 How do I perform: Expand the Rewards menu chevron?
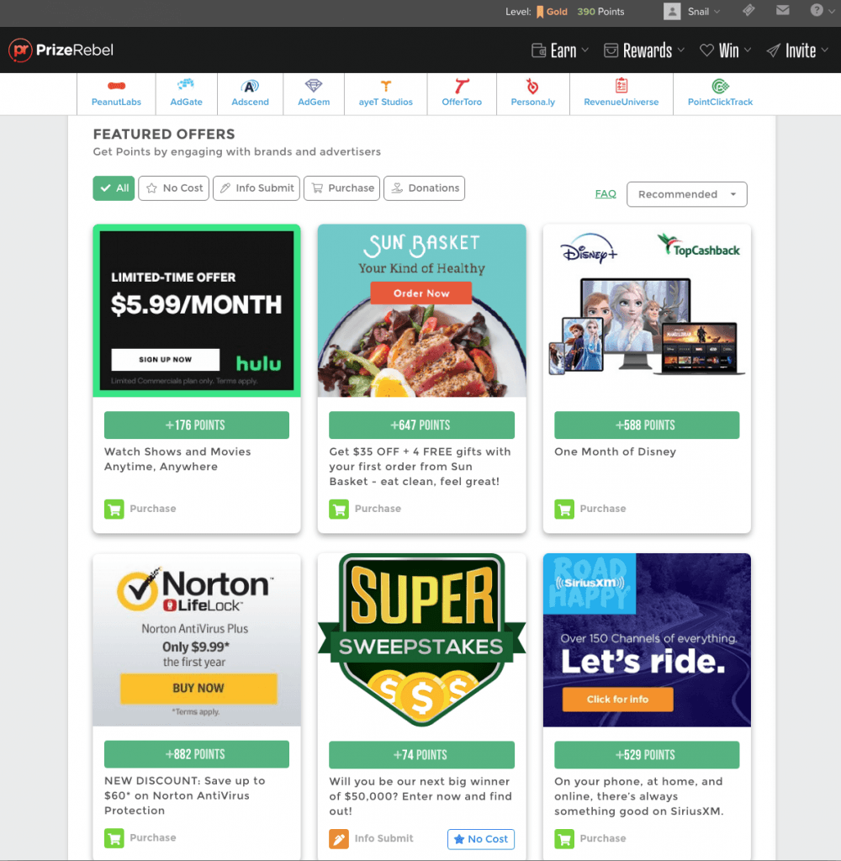680,50
